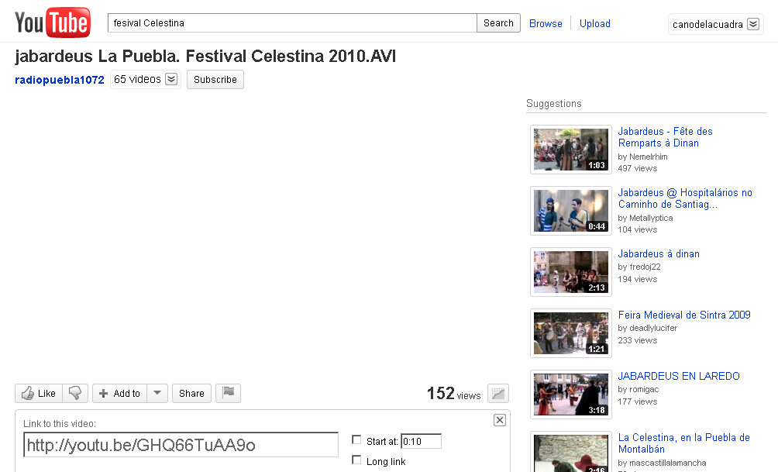This screenshot has width=778, height=472.
Task: Click the Add to button
Action: coord(119,393)
